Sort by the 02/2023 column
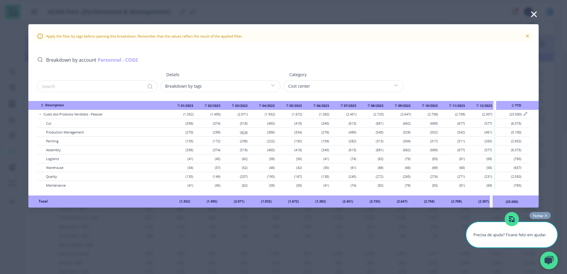 (x=212, y=106)
